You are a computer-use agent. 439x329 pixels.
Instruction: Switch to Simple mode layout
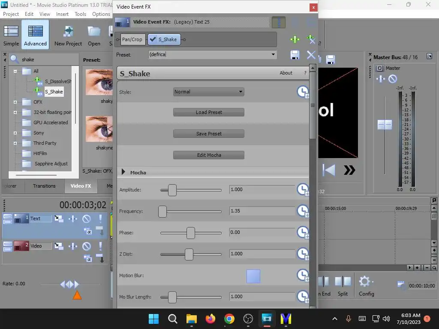coord(11,35)
